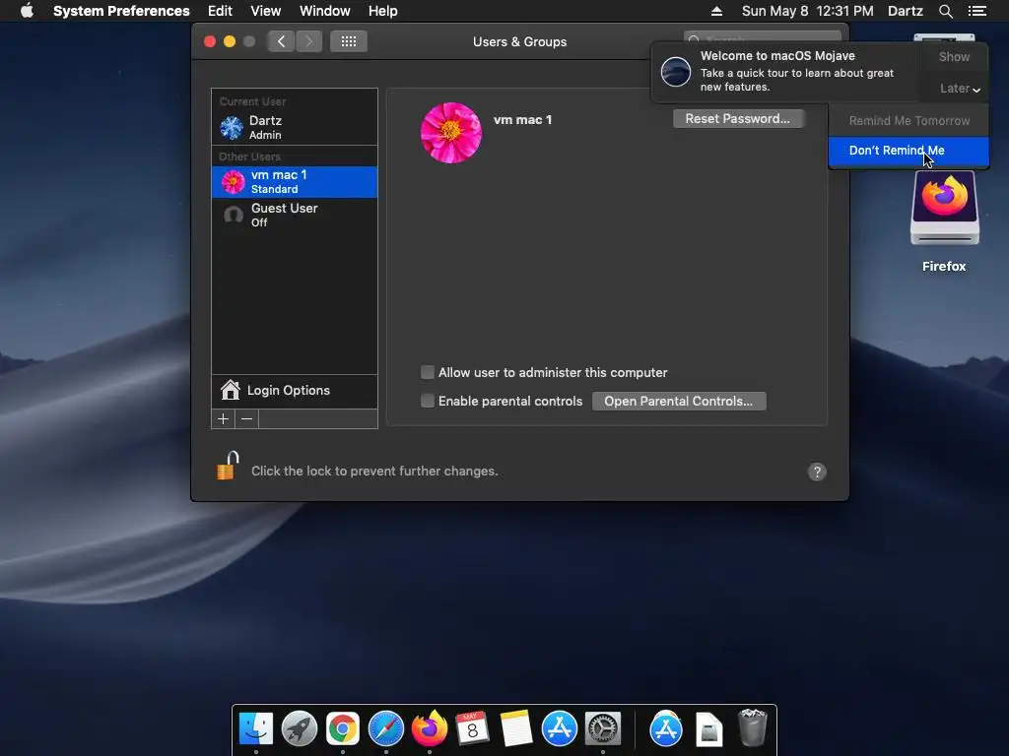Open Calendar in the Dock
The width and height of the screenshot is (1009, 756).
coord(472,728)
